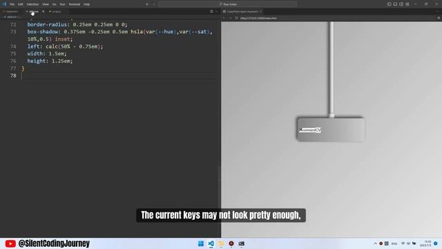Screen dimensions: 442x249
Task: Click the red recorder taskbar icon
Action: (231, 243)
